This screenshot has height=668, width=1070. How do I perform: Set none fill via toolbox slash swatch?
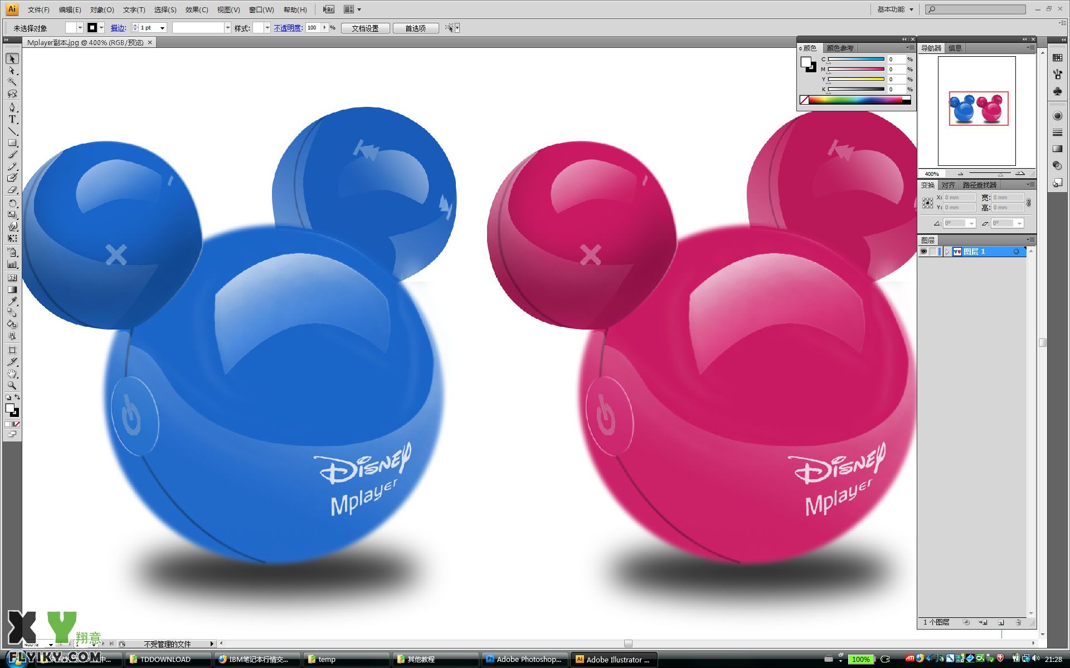(17, 424)
